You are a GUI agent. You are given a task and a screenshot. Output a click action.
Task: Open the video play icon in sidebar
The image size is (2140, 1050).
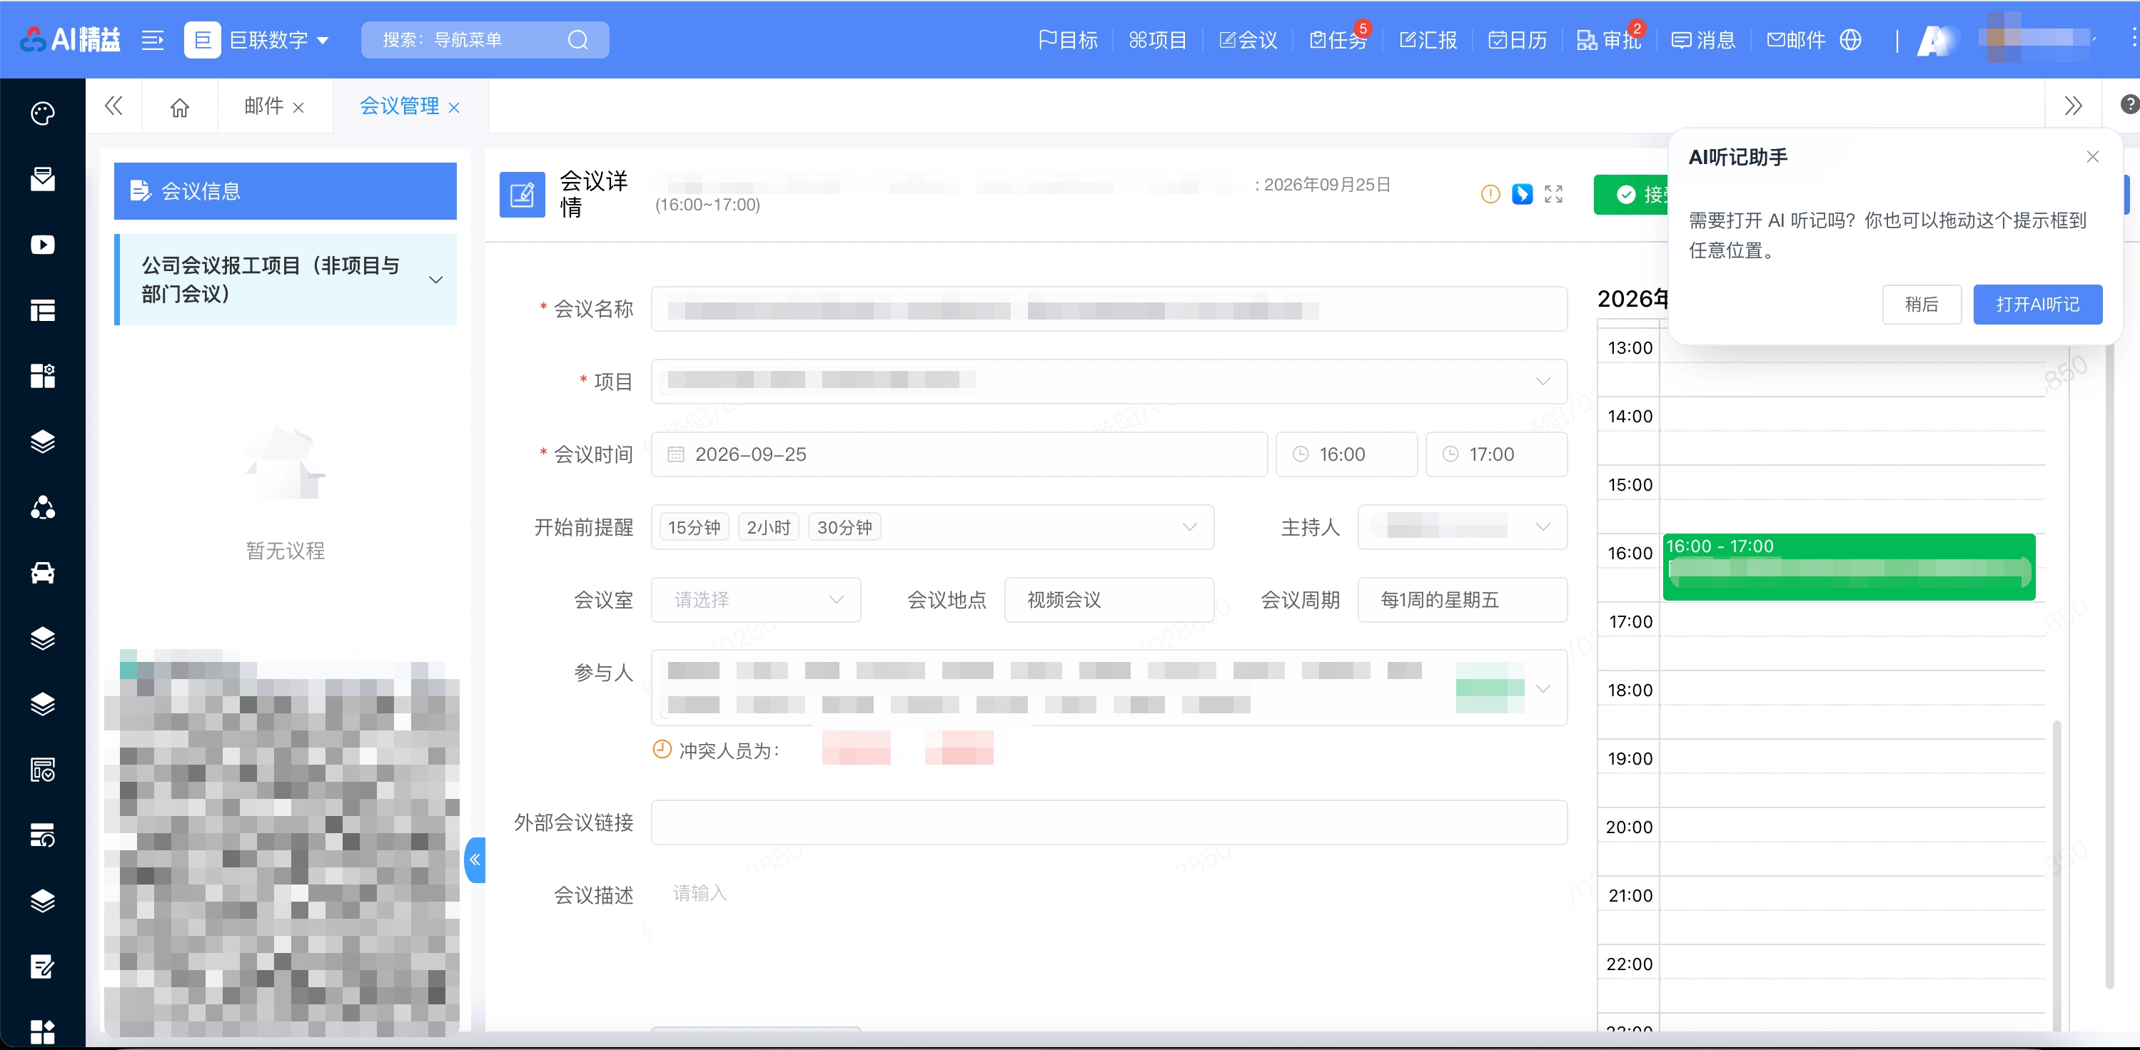tap(42, 245)
